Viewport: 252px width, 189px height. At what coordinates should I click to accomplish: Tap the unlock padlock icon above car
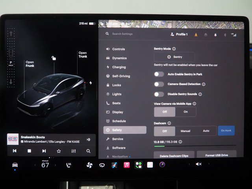[54, 58]
